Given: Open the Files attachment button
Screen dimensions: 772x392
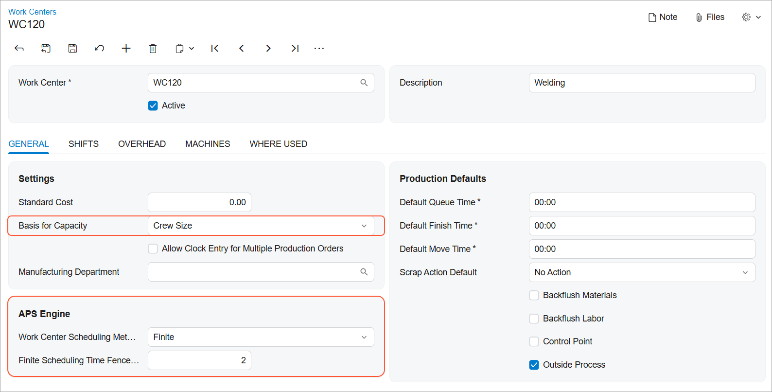Looking at the screenshot, I should click(x=710, y=17).
